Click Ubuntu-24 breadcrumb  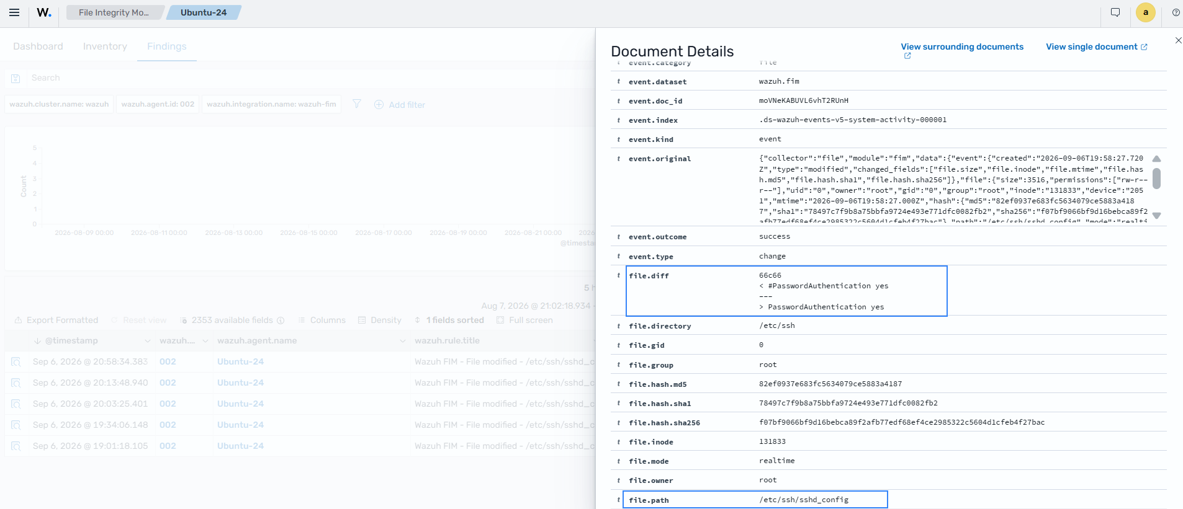click(x=204, y=12)
